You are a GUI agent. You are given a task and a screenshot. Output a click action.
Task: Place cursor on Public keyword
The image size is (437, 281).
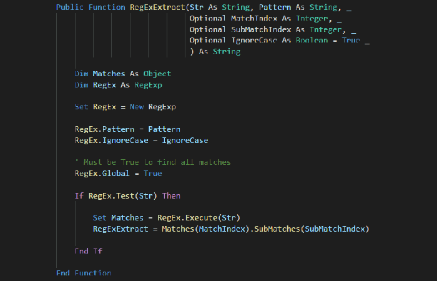[70, 7]
